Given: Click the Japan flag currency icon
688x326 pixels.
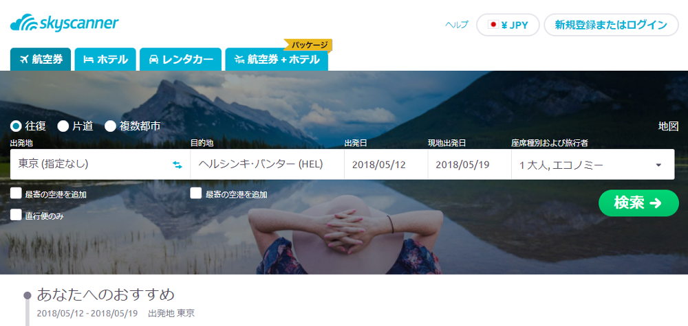Looking at the screenshot, I should [493, 25].
